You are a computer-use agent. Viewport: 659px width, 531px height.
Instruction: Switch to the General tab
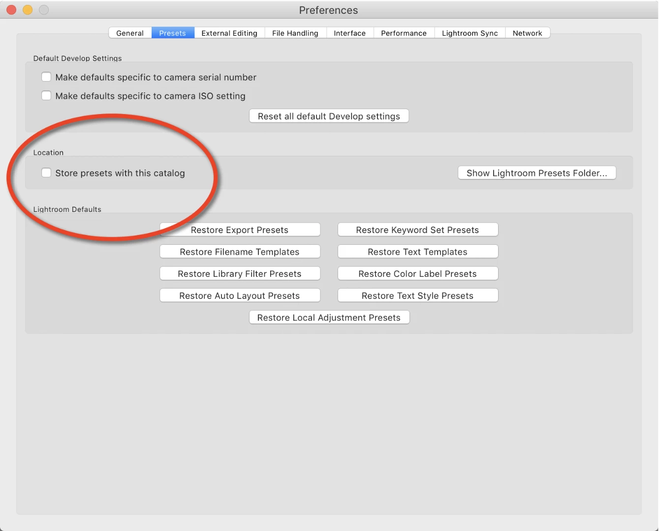click(130, 33)
